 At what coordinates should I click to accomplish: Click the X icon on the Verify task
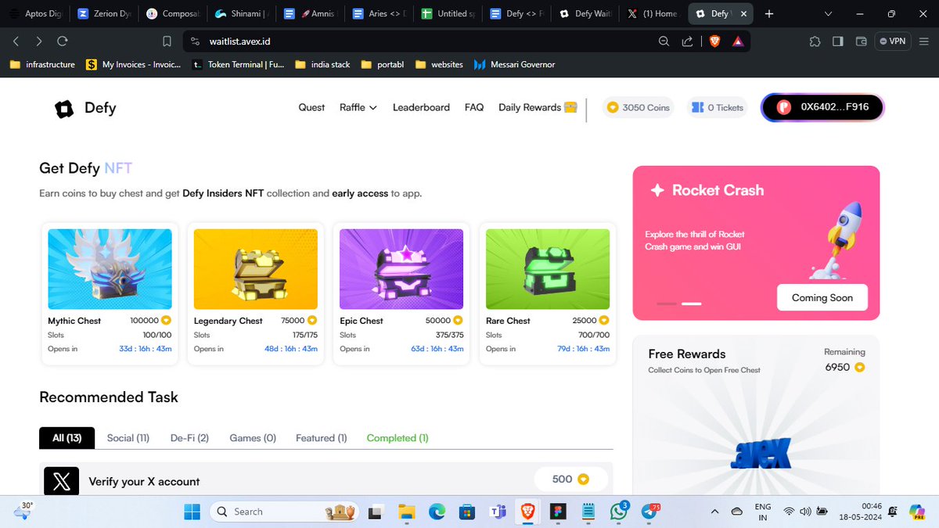coord(61,481)
